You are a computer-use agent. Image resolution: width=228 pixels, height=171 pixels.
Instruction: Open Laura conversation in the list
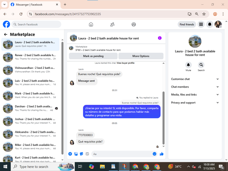[x=31, y=44]
